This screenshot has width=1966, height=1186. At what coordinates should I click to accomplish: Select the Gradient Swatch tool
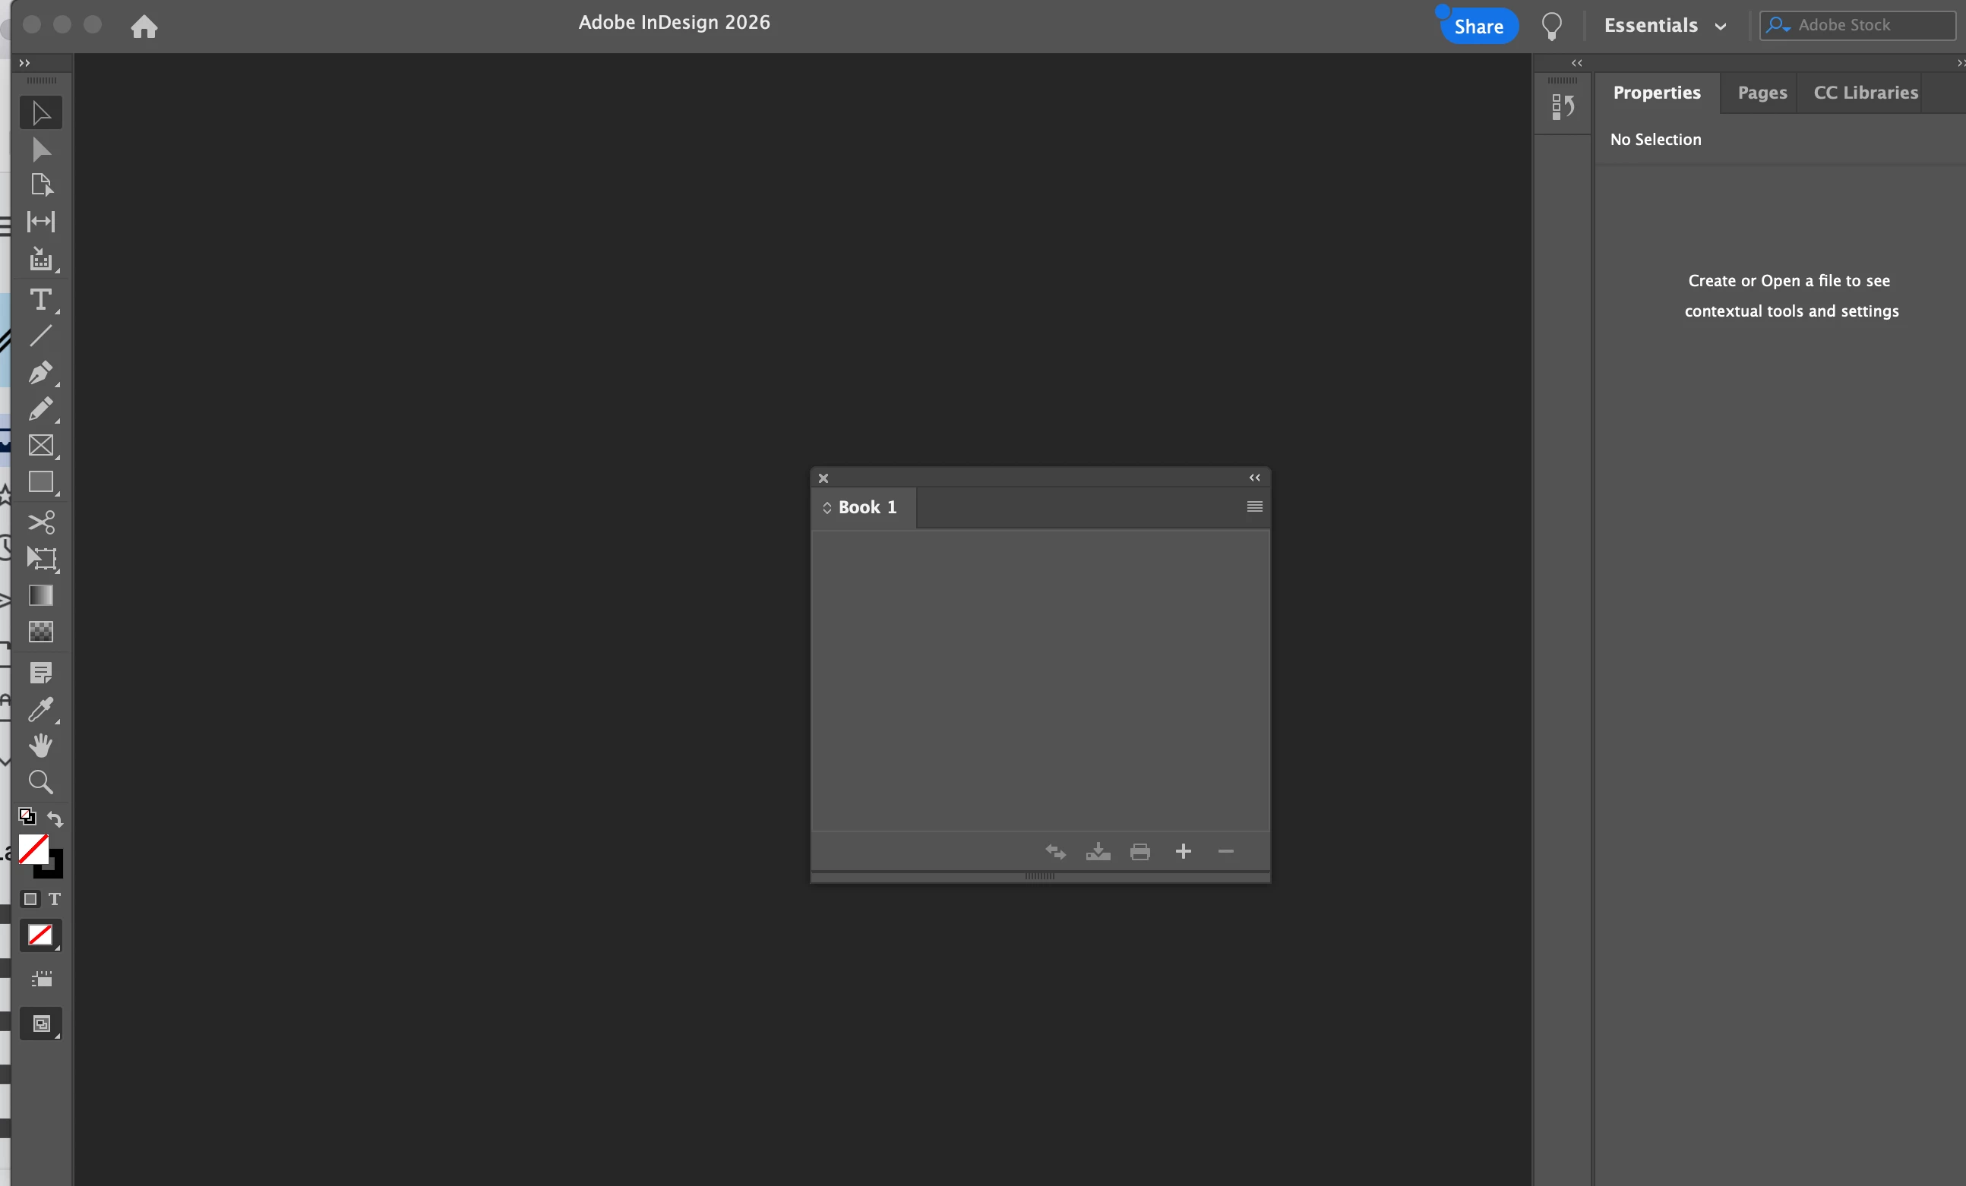40,595
